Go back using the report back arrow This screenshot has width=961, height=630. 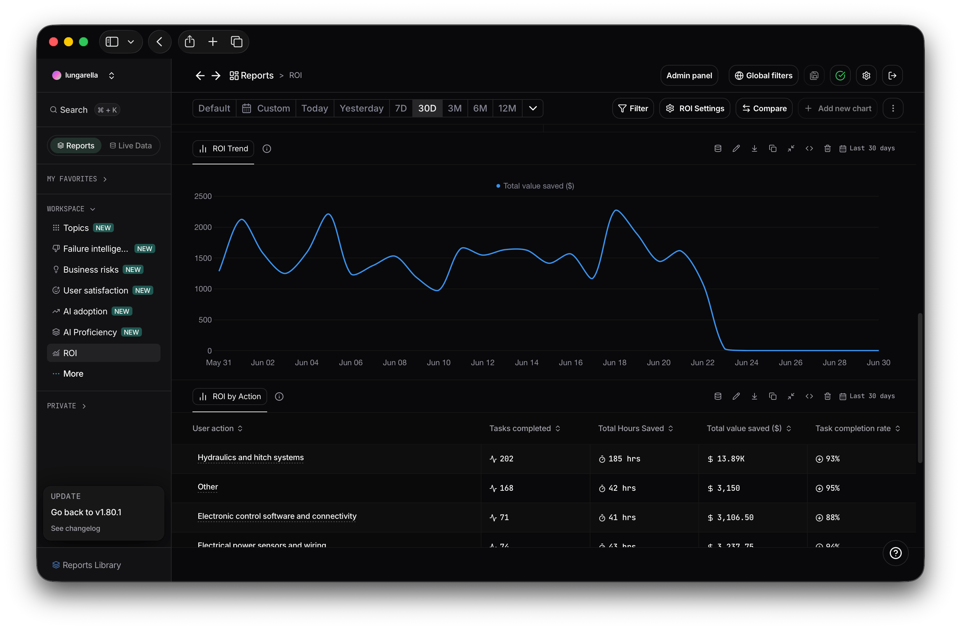(x=200, y=75)
